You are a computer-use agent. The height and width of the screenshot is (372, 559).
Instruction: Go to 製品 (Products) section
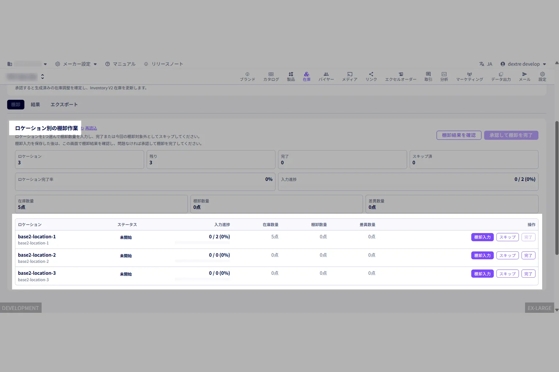tap(291, 76)
